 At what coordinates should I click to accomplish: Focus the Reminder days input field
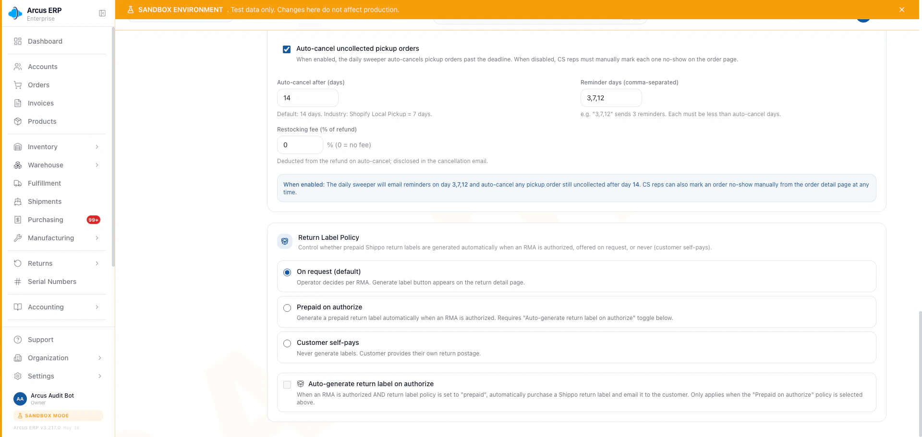(611, 98)
